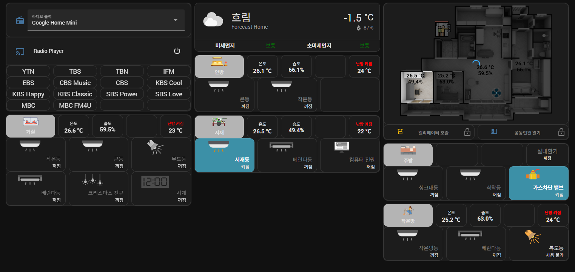Play the KBS Classic radio station

point(75,94)
